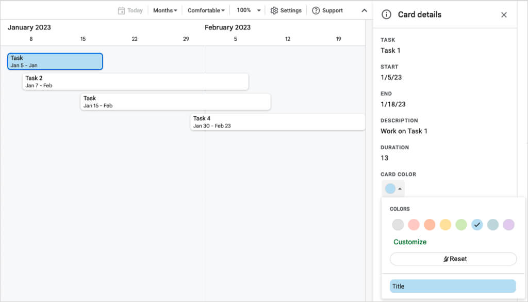Viewport: 528px width, 302px height.
Task: Collapse the toolbar with the up chevron
Action: [x=364, y=10]
